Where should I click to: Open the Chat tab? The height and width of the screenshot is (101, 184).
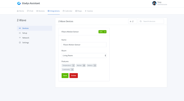(x=30, y=11)
